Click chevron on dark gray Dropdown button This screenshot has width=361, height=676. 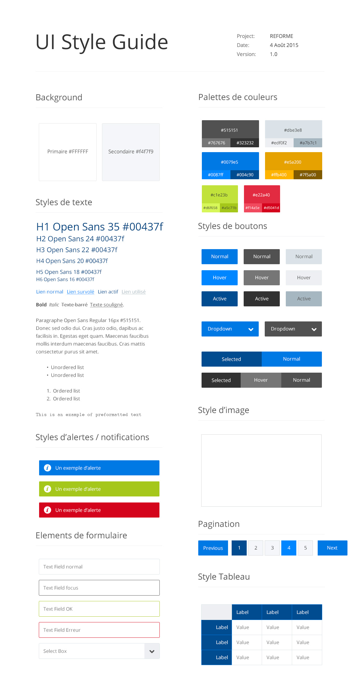click(314, 329)
